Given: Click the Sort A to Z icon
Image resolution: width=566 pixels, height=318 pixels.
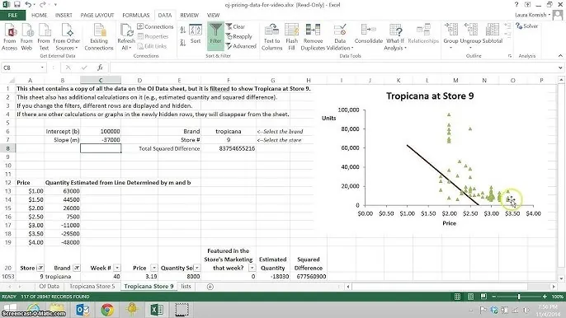Looking at the screenshot, I should point(183,30).
